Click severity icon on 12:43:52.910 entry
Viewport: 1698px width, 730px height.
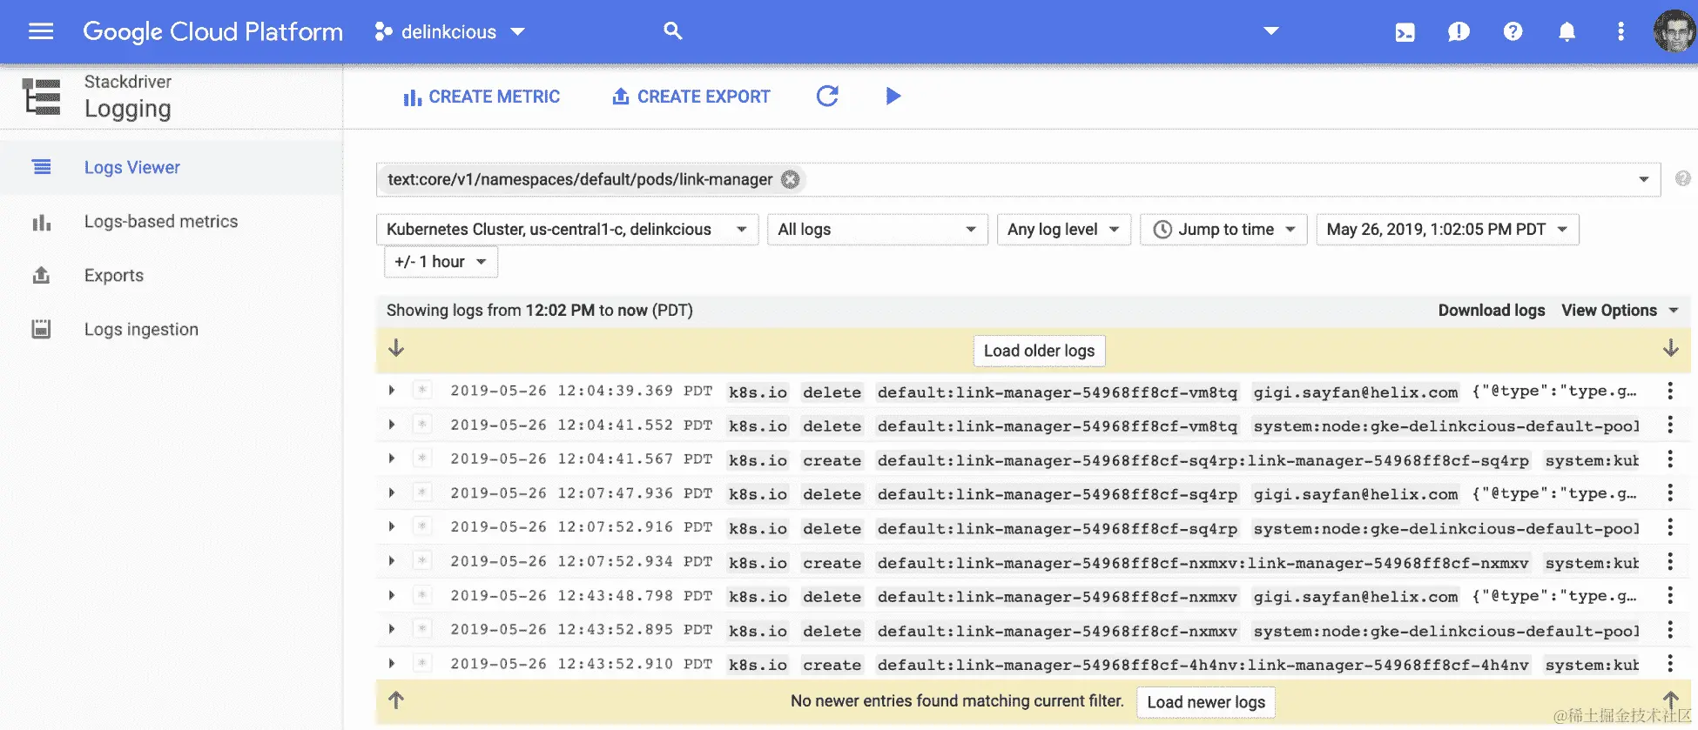click(x=422, y=663)
